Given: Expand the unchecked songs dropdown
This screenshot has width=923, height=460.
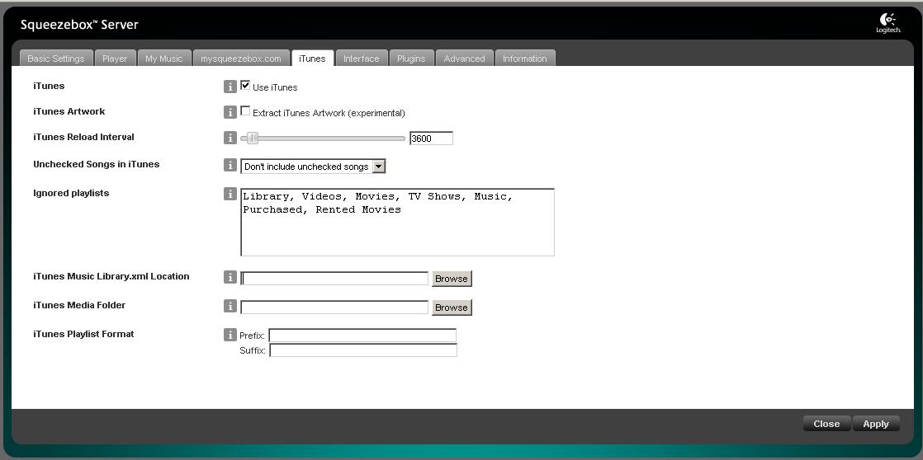Looking at the screenshot, I should coord(378,167).
